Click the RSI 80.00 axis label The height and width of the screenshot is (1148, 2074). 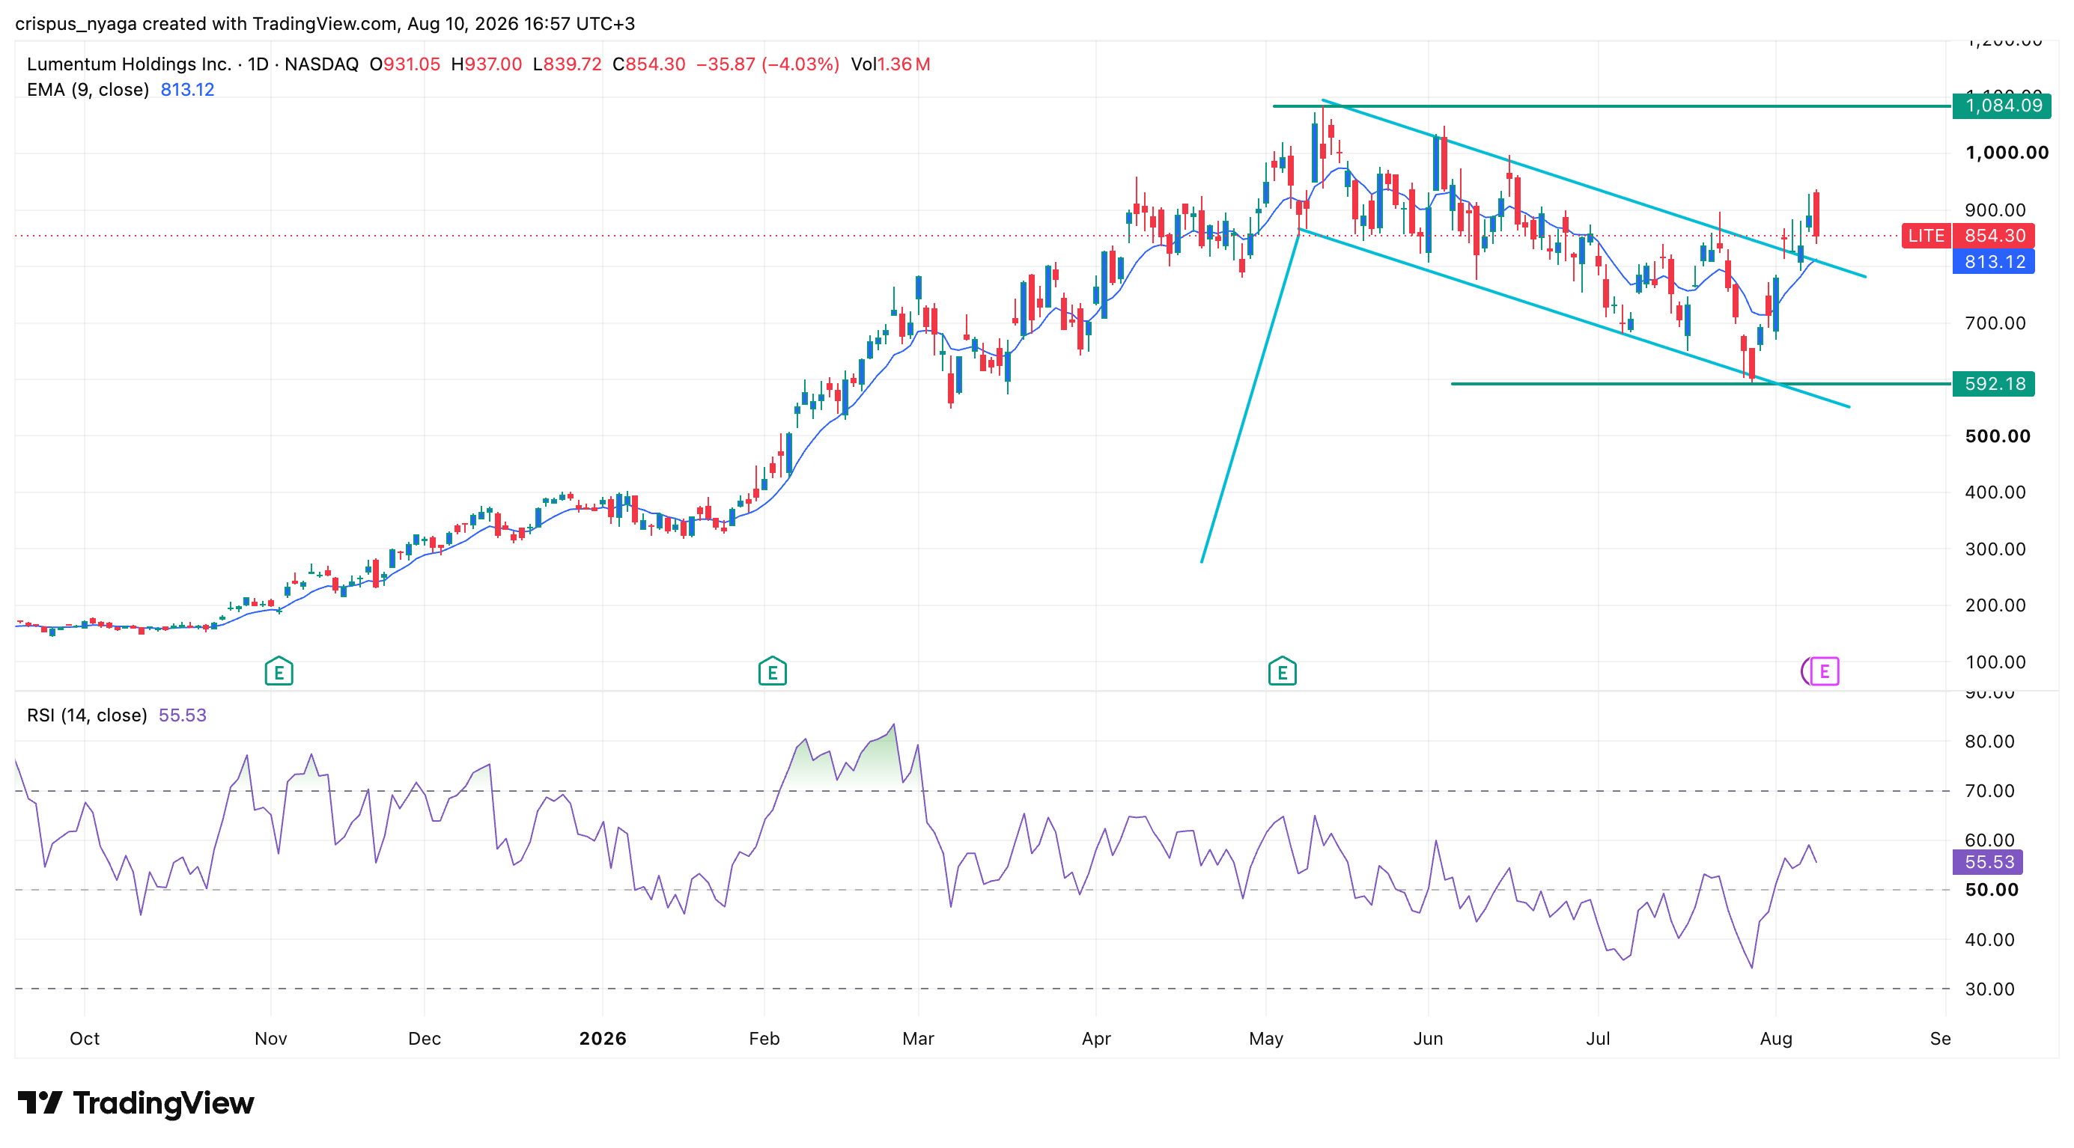(1989, 742)
